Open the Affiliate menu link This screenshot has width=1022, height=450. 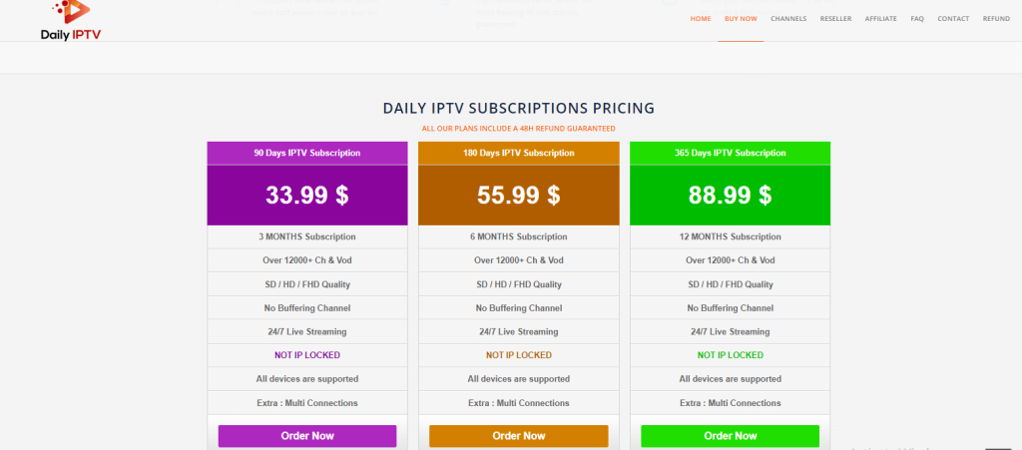click(881, 19)
